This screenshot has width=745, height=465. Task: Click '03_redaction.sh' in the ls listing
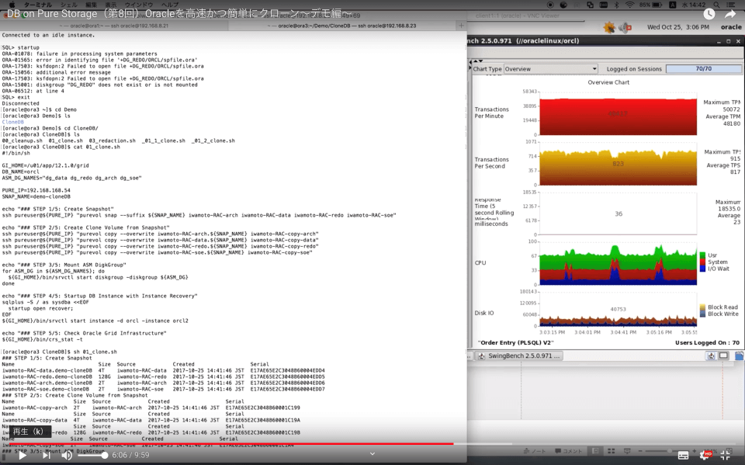(112, 141)
